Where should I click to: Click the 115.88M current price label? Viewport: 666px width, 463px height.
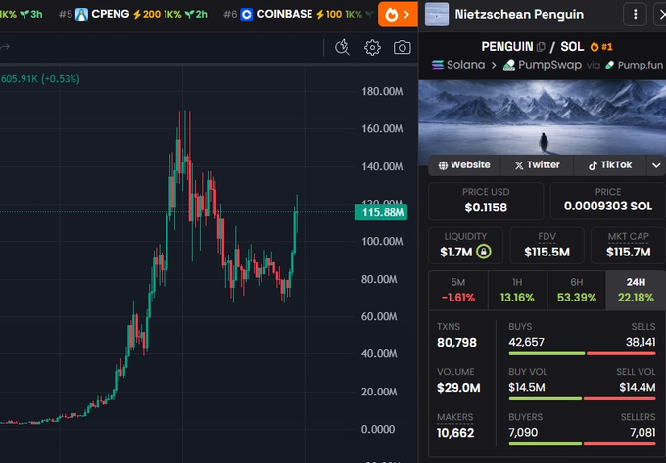[381, 212]
